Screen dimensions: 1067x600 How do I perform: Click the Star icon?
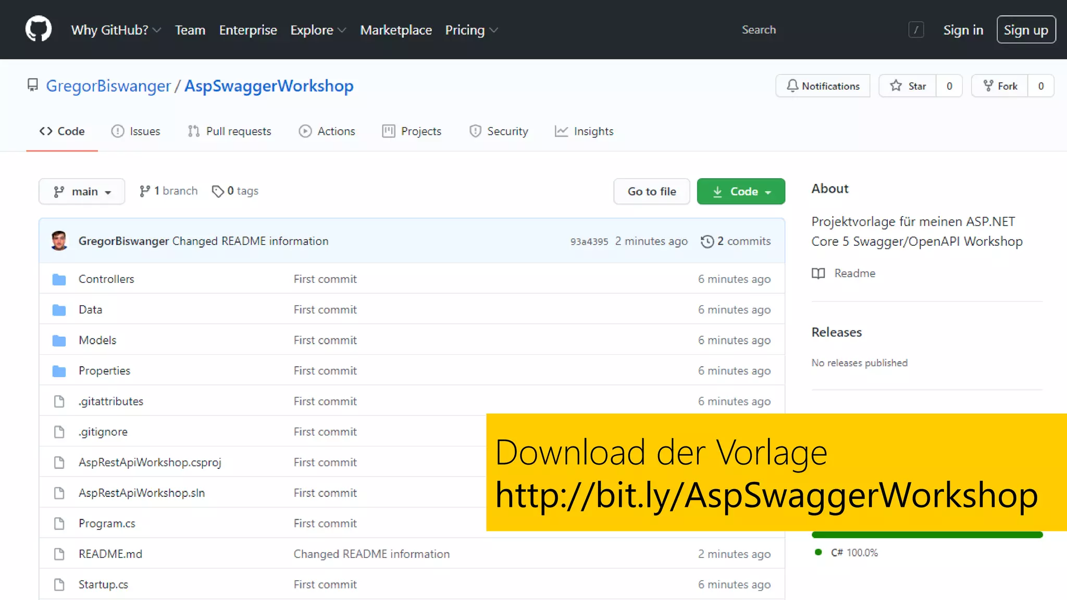(x=896, y=85)
